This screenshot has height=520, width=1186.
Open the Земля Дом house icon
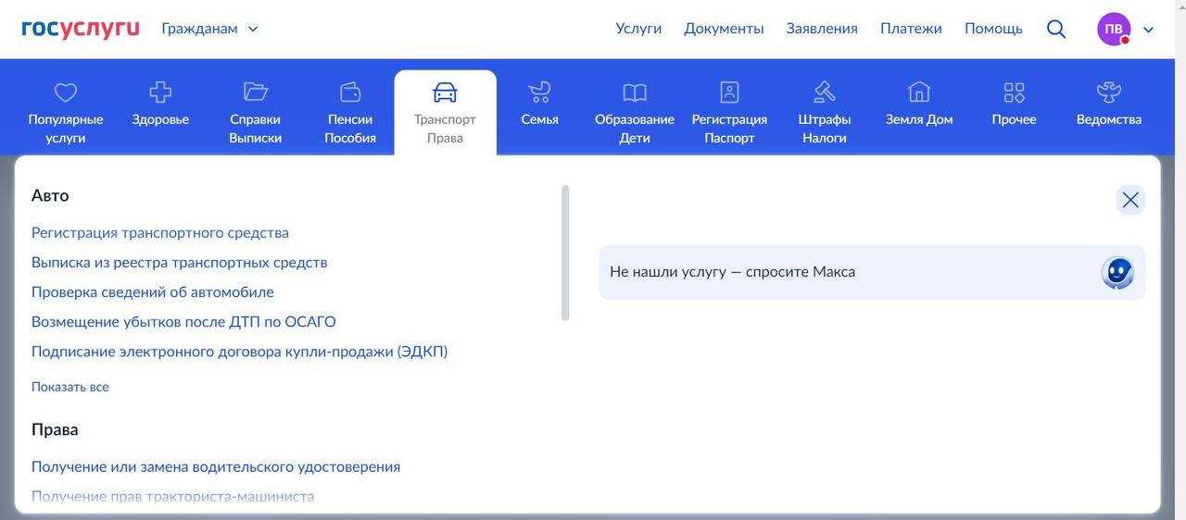tap(919, 92)
